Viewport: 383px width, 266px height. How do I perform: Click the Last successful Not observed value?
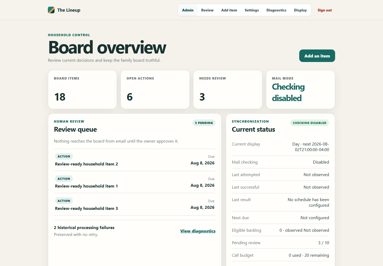coord(316,187)
